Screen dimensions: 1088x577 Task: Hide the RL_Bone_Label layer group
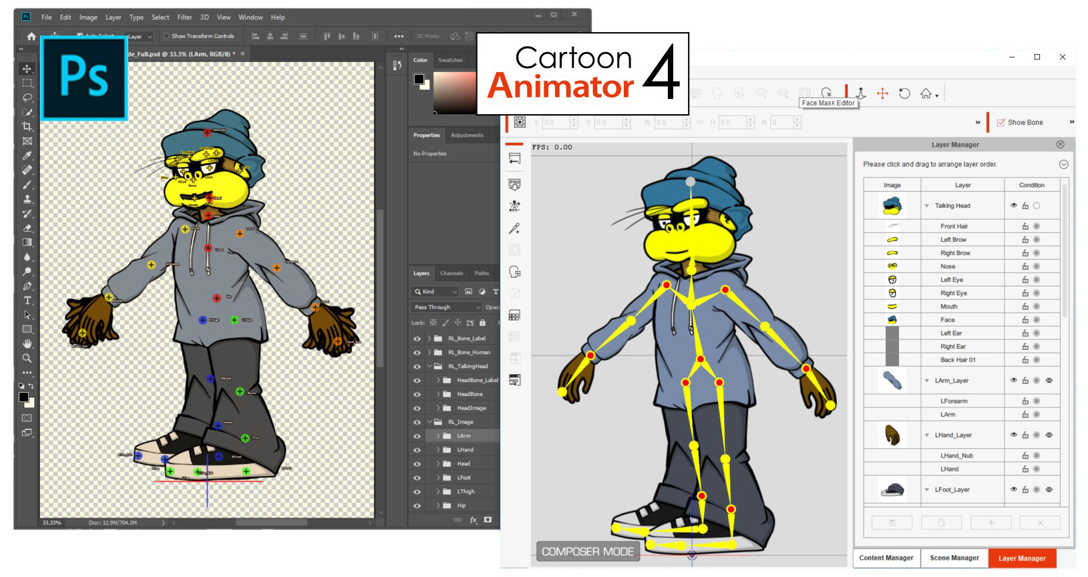(x=417, y=339)
